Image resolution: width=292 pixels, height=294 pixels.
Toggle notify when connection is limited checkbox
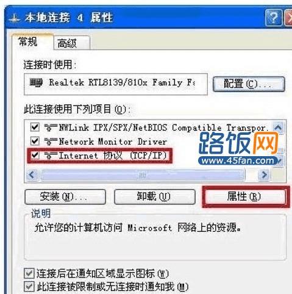[x=29, y=287]
